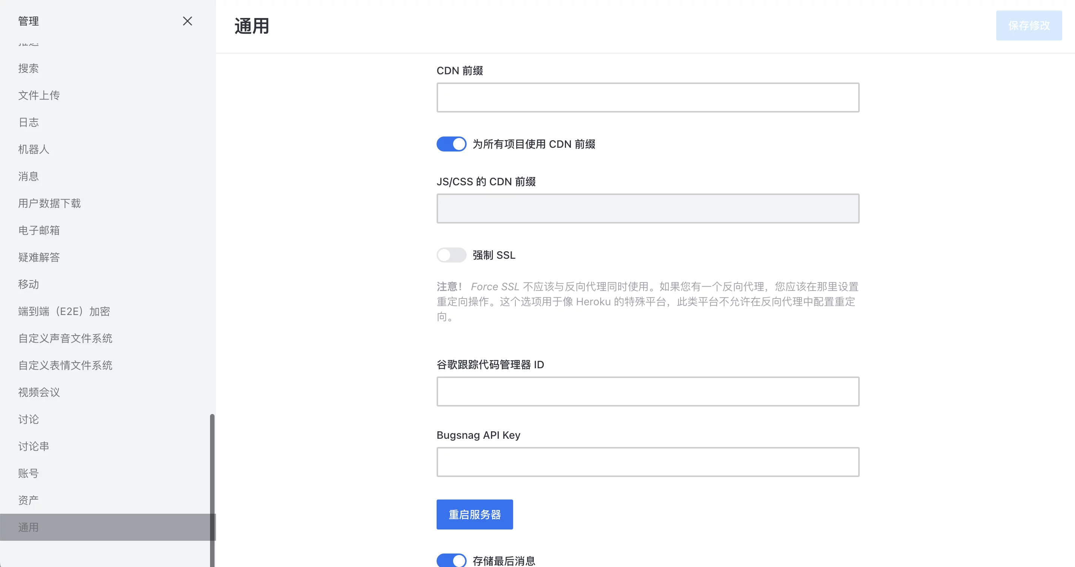This screenshot has height=567, width=1075.
Task: Enable the 强制 SSL switch
Action: (x=451, y=255)
